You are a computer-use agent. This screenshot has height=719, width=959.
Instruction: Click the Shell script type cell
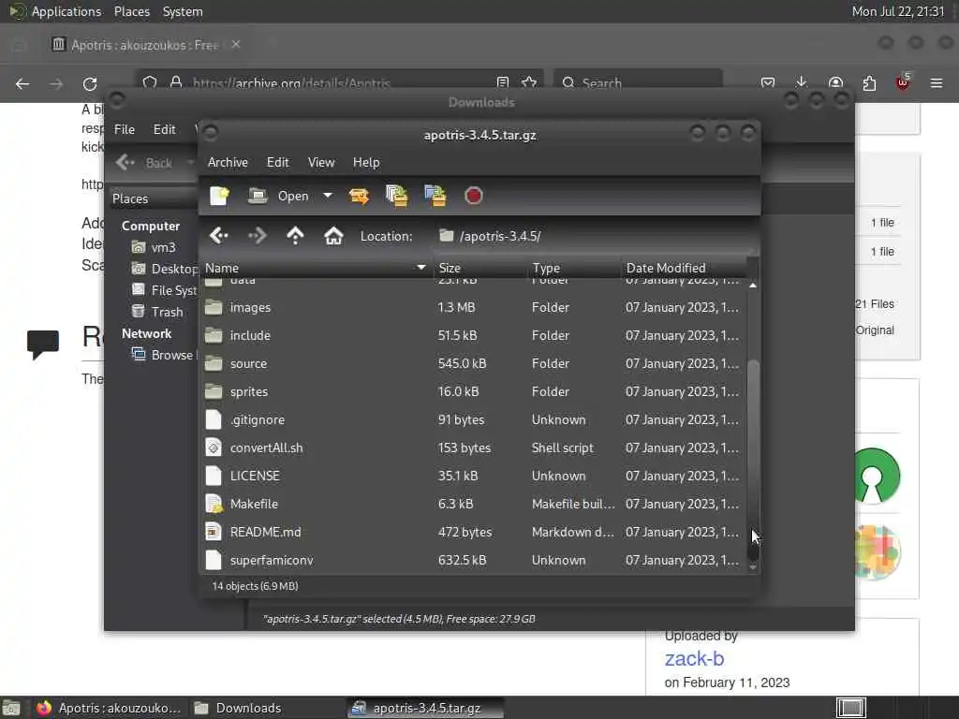click(x=563, y=448)
